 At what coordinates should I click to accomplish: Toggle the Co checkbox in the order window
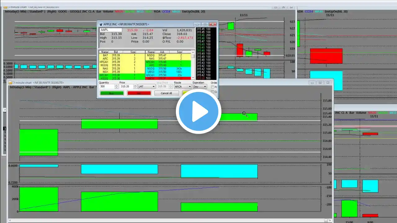pyautogui.click(x=212, y=92)
